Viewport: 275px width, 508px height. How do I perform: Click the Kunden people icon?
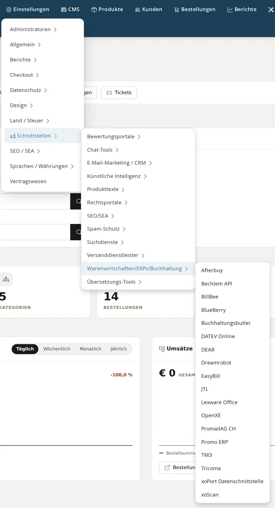tap(138, 10)
